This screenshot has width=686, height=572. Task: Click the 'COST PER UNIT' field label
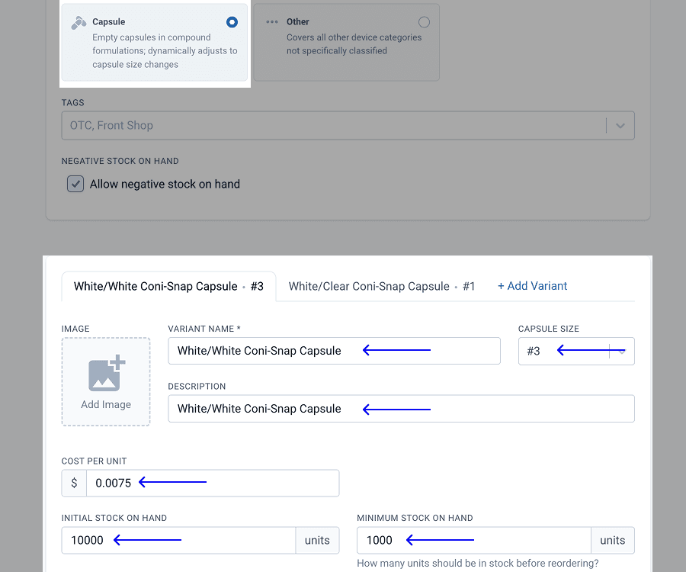tap(94, 461)
